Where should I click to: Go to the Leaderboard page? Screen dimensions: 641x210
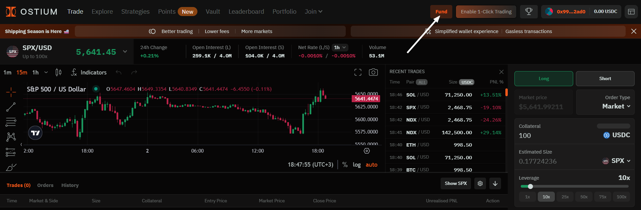pos(246,12)
